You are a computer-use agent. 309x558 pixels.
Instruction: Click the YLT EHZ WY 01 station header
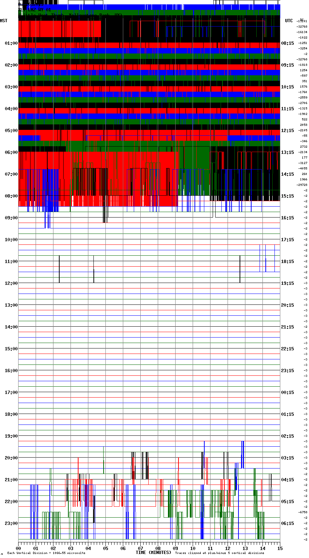[35, 10]
